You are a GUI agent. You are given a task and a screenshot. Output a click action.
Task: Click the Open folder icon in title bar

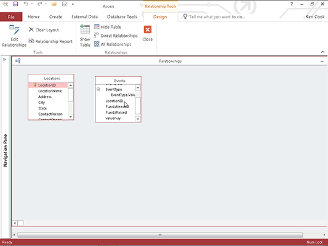click(x=54, y=4)
